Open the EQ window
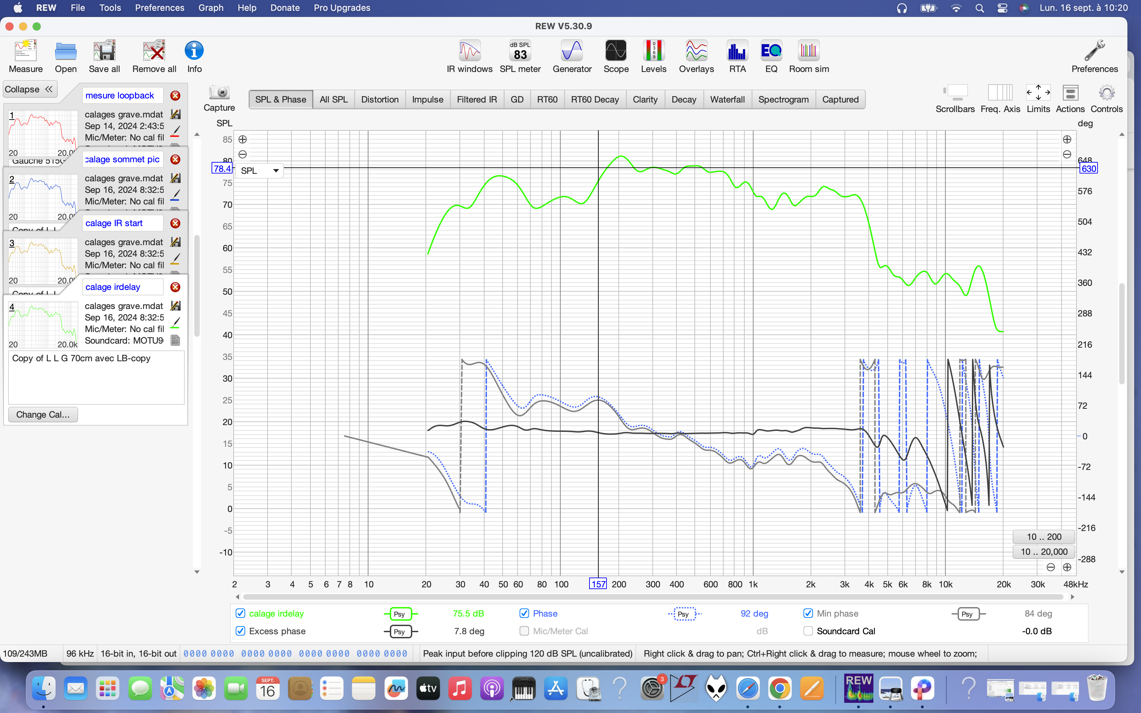The image size is (1141, 713). pyautogui.click(x=771, y=57)
